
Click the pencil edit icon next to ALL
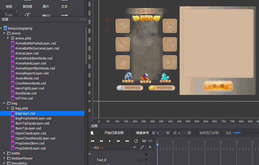(142, 147)
